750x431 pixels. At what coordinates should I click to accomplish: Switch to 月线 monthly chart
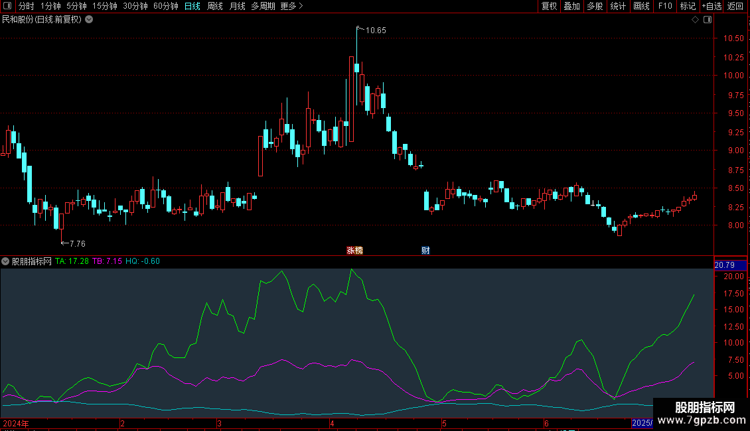pyautogui.click(x=237, y=6)
